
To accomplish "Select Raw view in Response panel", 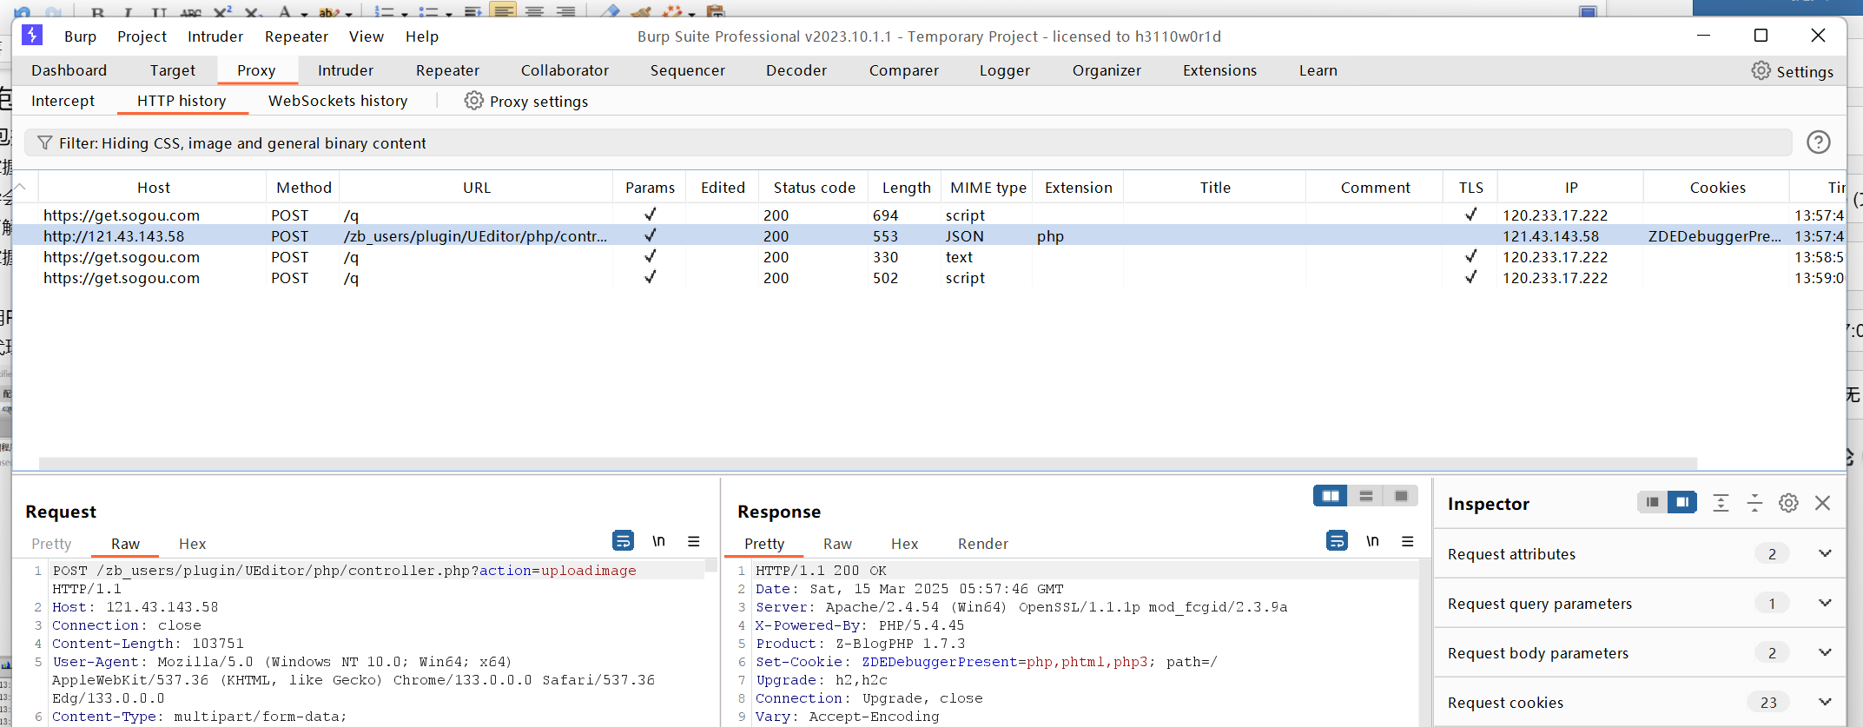I will [837, 544].
